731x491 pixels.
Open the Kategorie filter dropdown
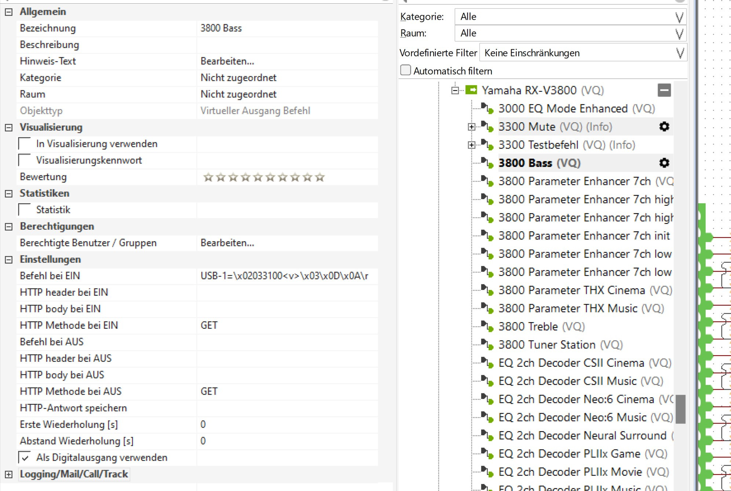point(570,17)
